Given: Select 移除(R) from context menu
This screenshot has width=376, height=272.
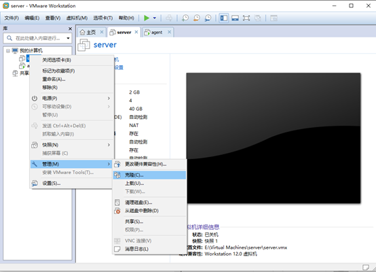Looking at the screenshot, I should [x=72, y=87].
